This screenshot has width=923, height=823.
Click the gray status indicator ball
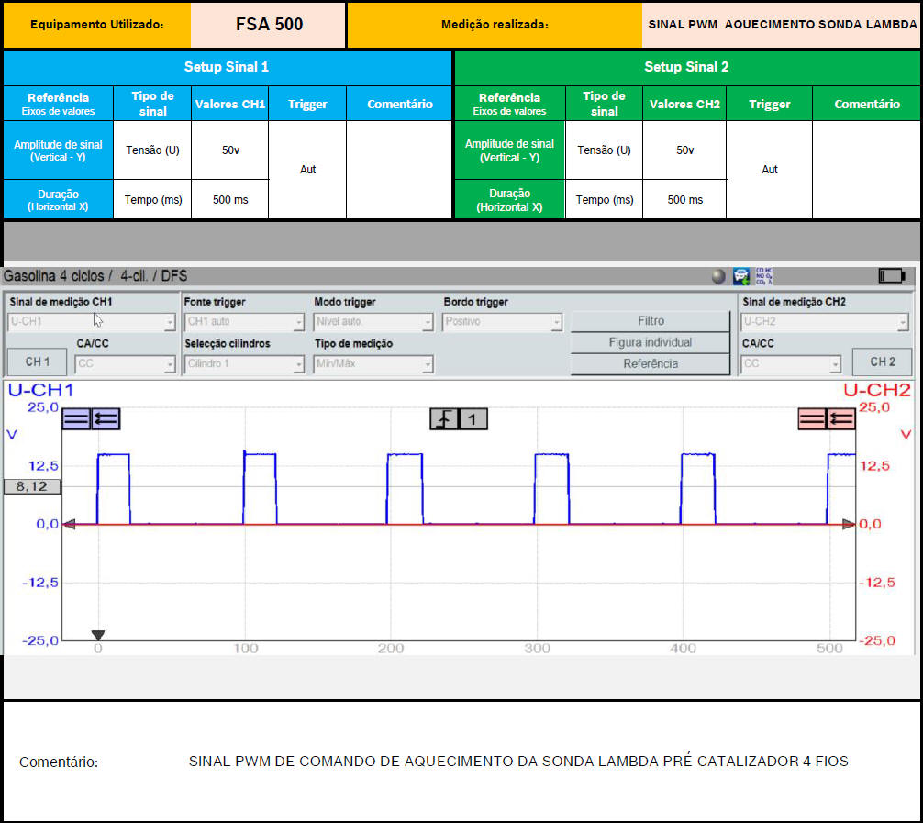[718, 276]
